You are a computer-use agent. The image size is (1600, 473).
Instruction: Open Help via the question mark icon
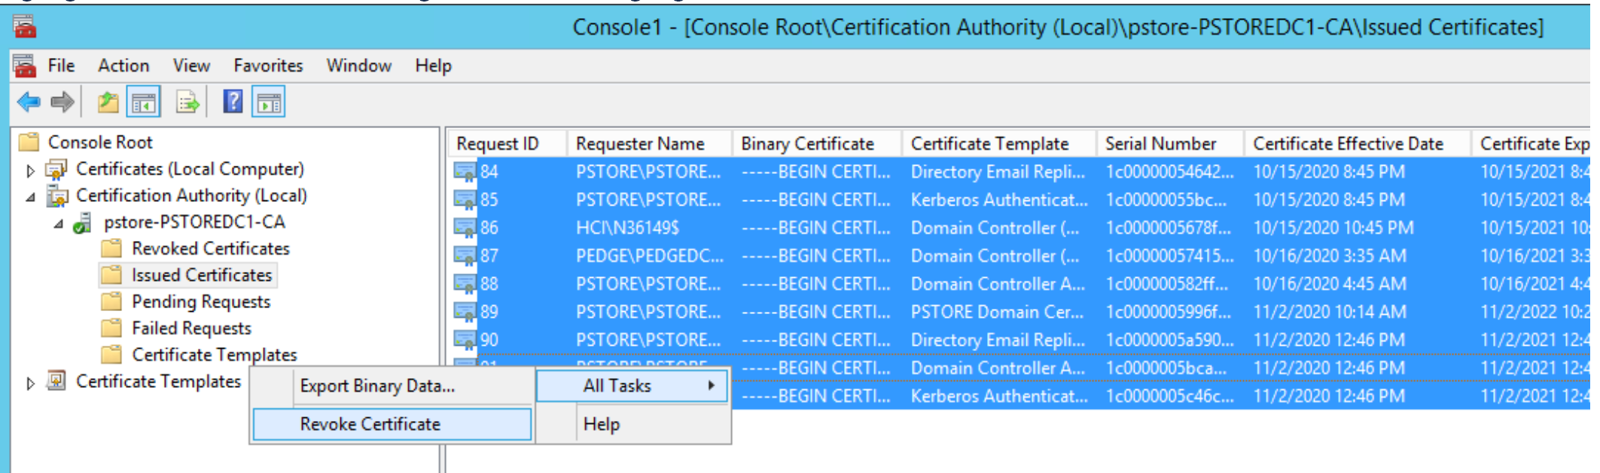[233, 101]
